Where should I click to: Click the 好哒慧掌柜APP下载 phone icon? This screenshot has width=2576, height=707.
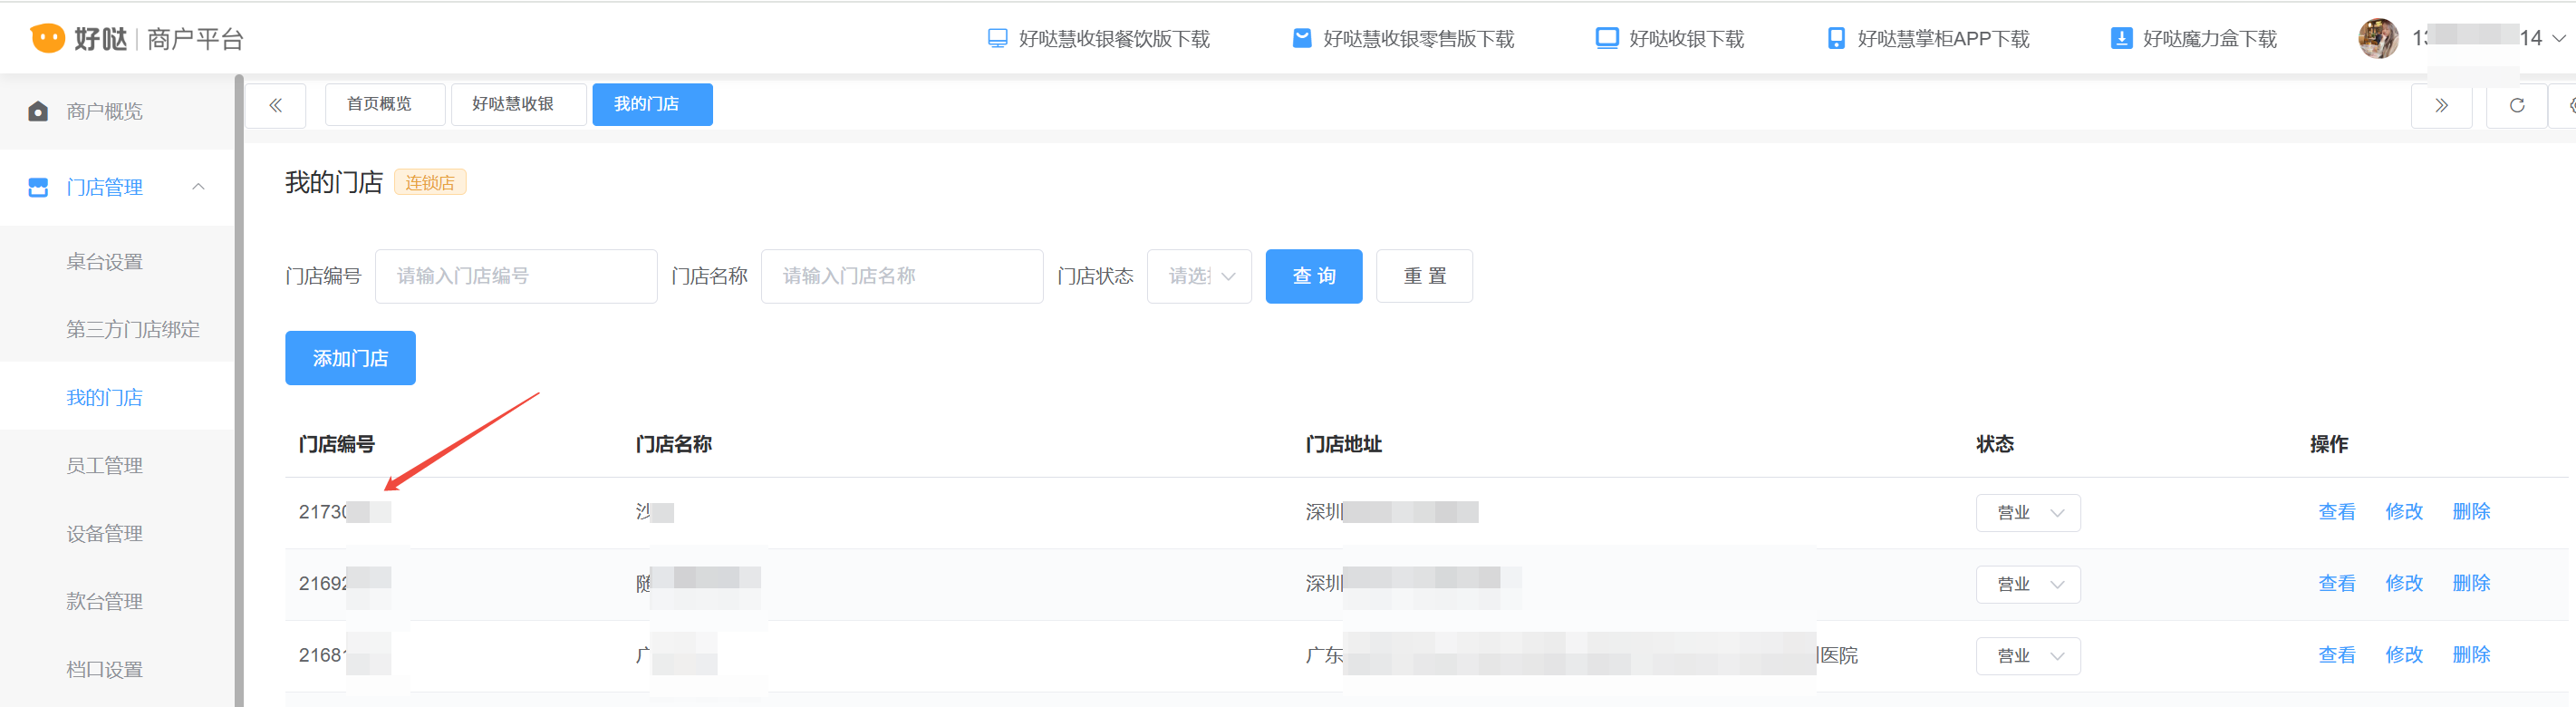[x=1836, y=39]
